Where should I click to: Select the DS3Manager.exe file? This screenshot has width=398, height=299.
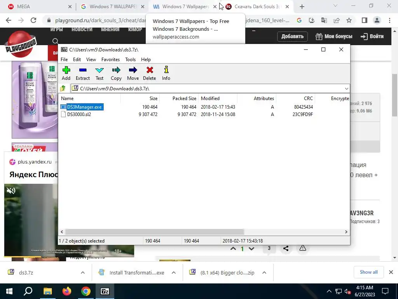tap(84, 107)
